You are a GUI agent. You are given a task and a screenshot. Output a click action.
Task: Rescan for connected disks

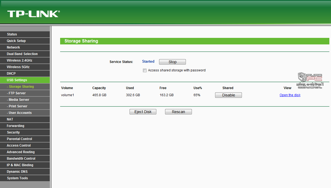[178, 112]
